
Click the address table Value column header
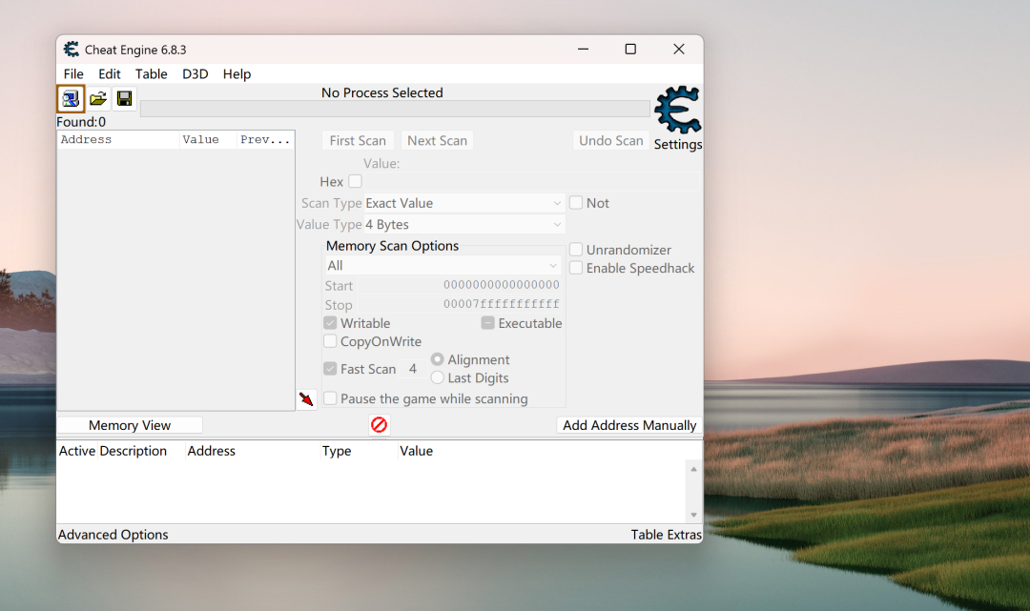[x=417, y=451]
